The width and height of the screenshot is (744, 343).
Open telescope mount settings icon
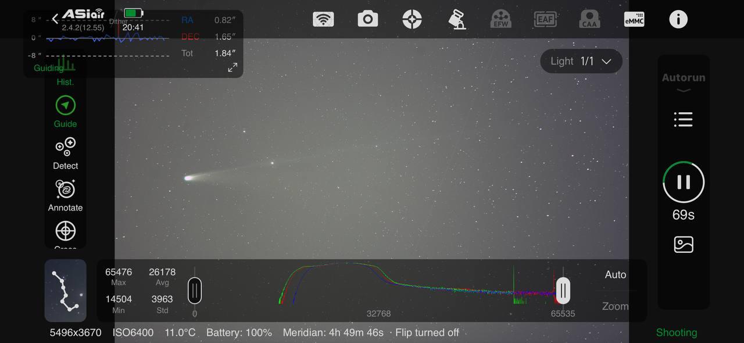[x=457, y=19]
